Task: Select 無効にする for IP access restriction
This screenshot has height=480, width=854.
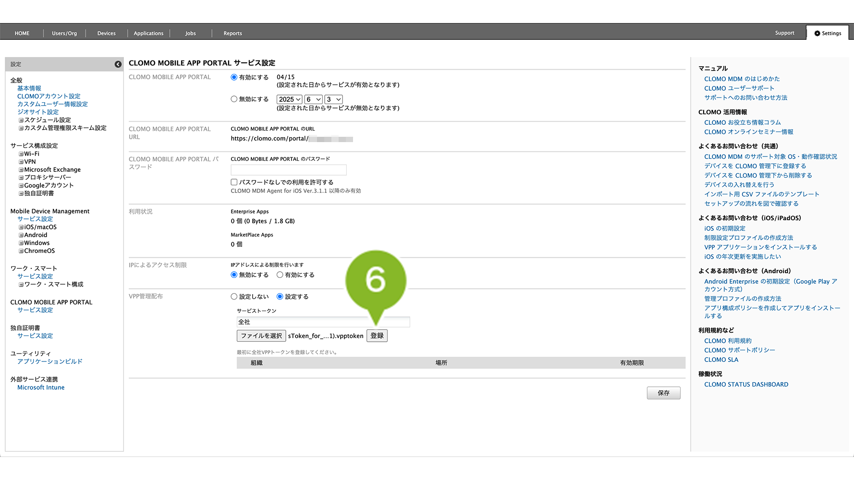Action: coord(234,275)
